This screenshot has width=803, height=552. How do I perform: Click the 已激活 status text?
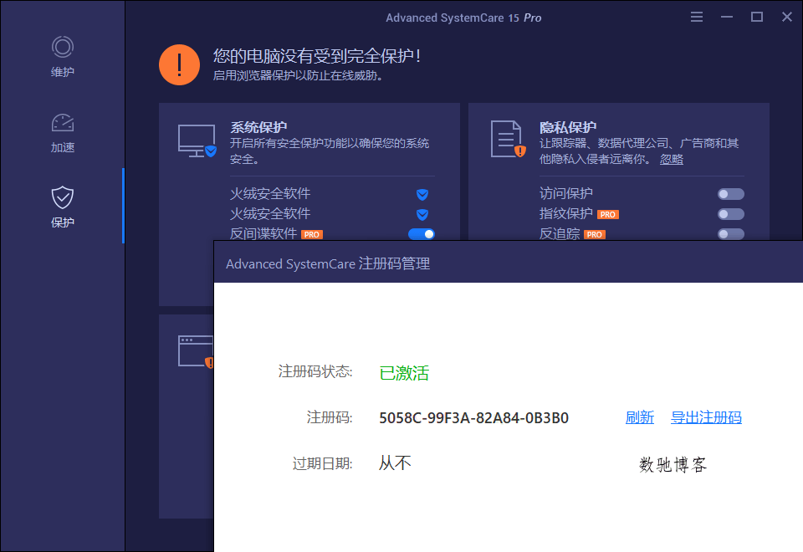(x=404, y=373)
